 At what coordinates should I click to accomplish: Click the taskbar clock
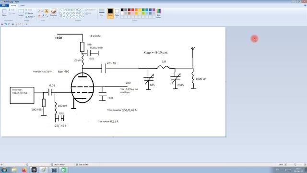pos(298,170)
